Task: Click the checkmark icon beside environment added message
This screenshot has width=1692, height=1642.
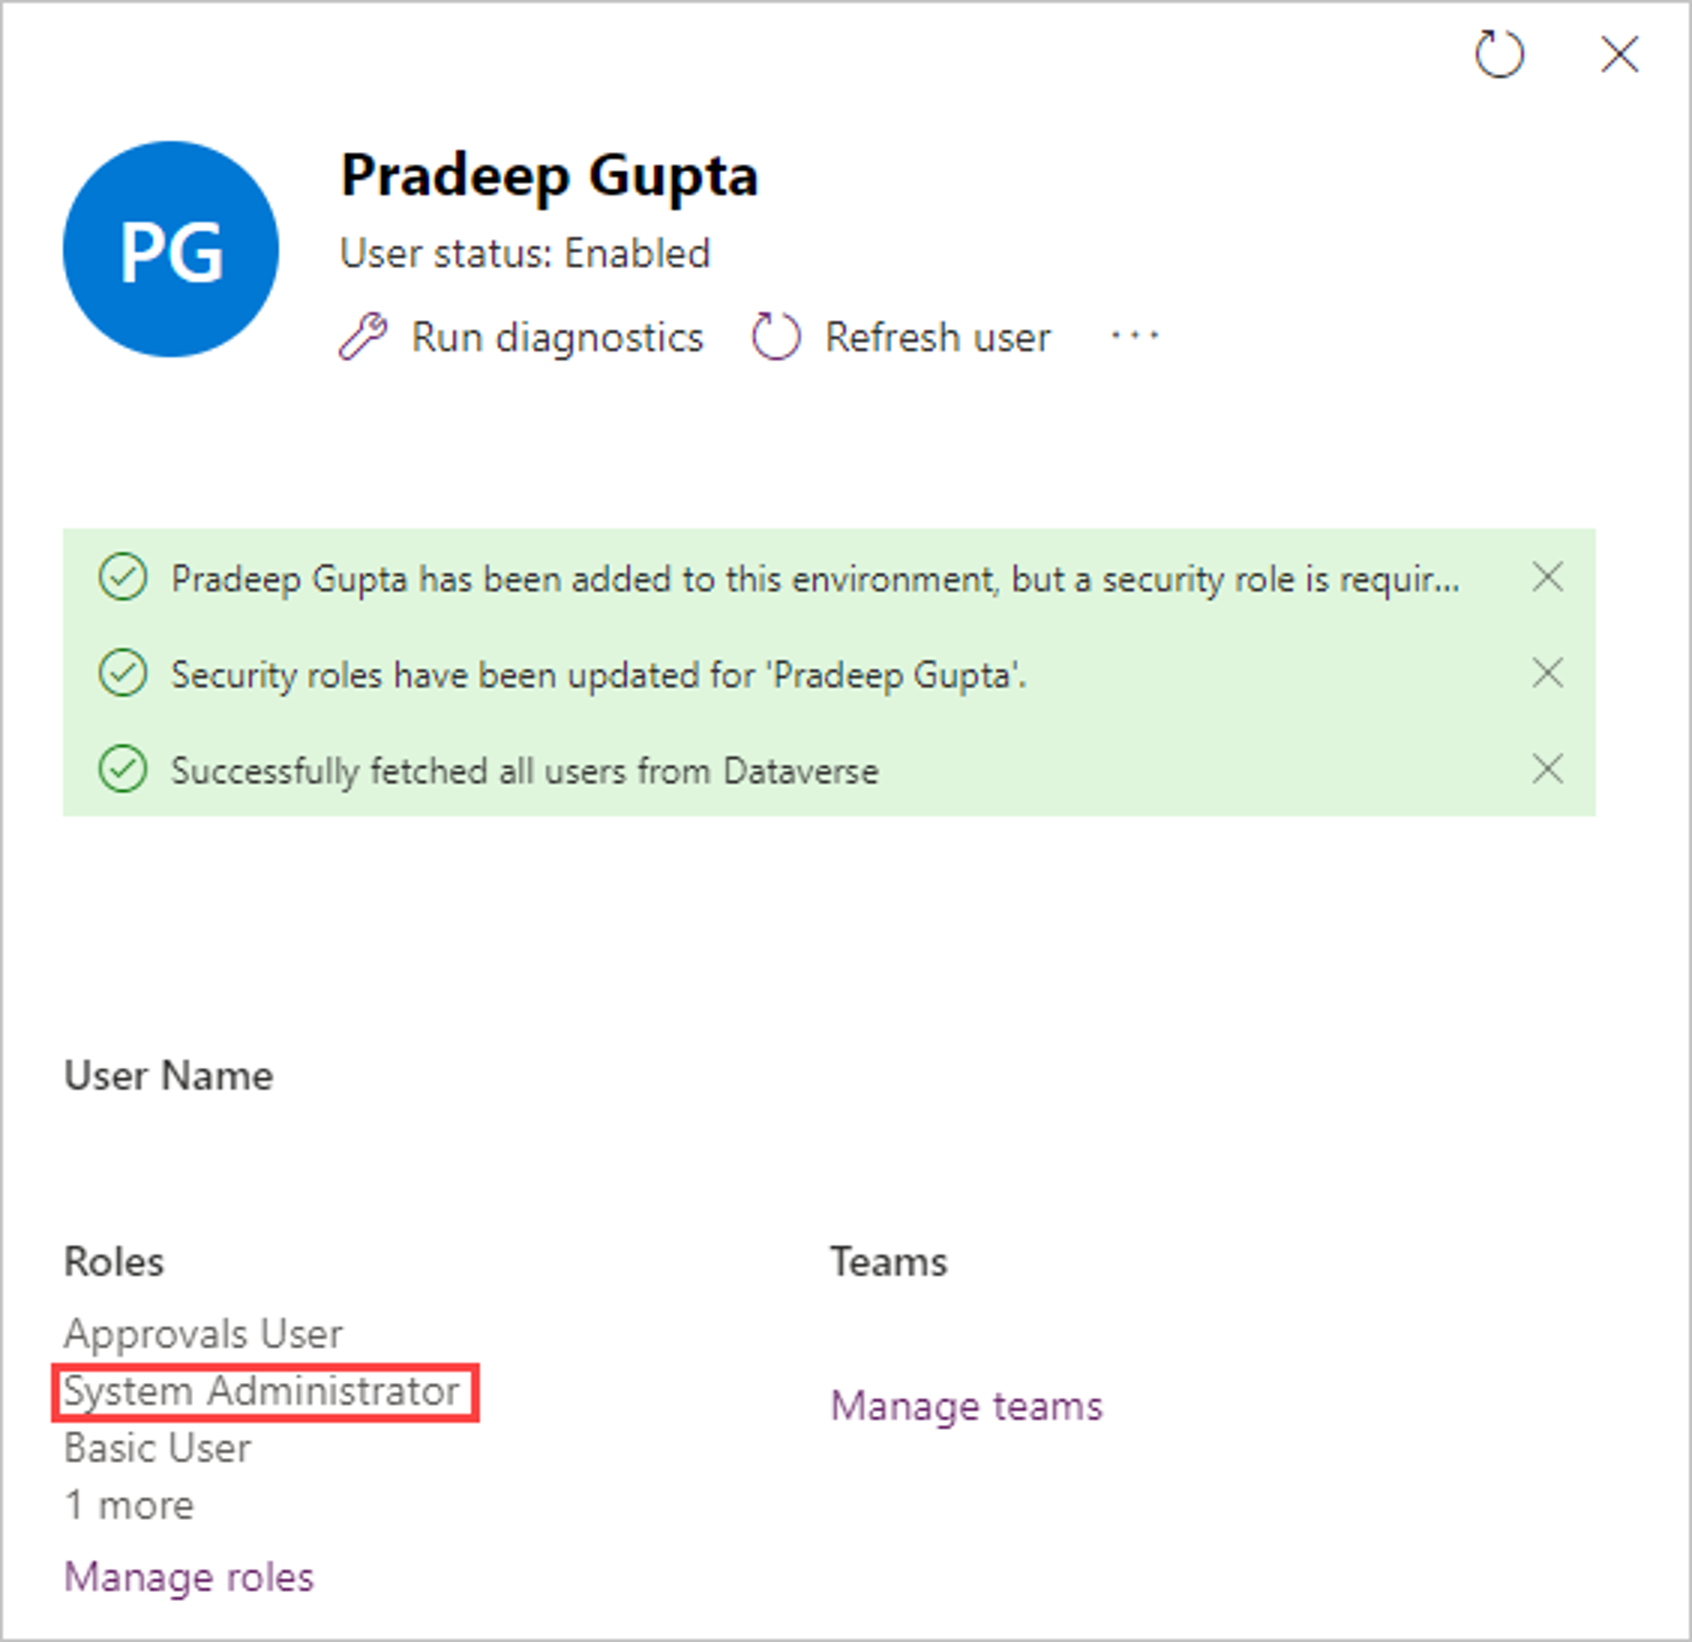Action: click(x=123, y=577)
